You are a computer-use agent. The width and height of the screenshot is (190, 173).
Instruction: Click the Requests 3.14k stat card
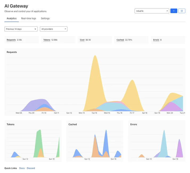22,40
